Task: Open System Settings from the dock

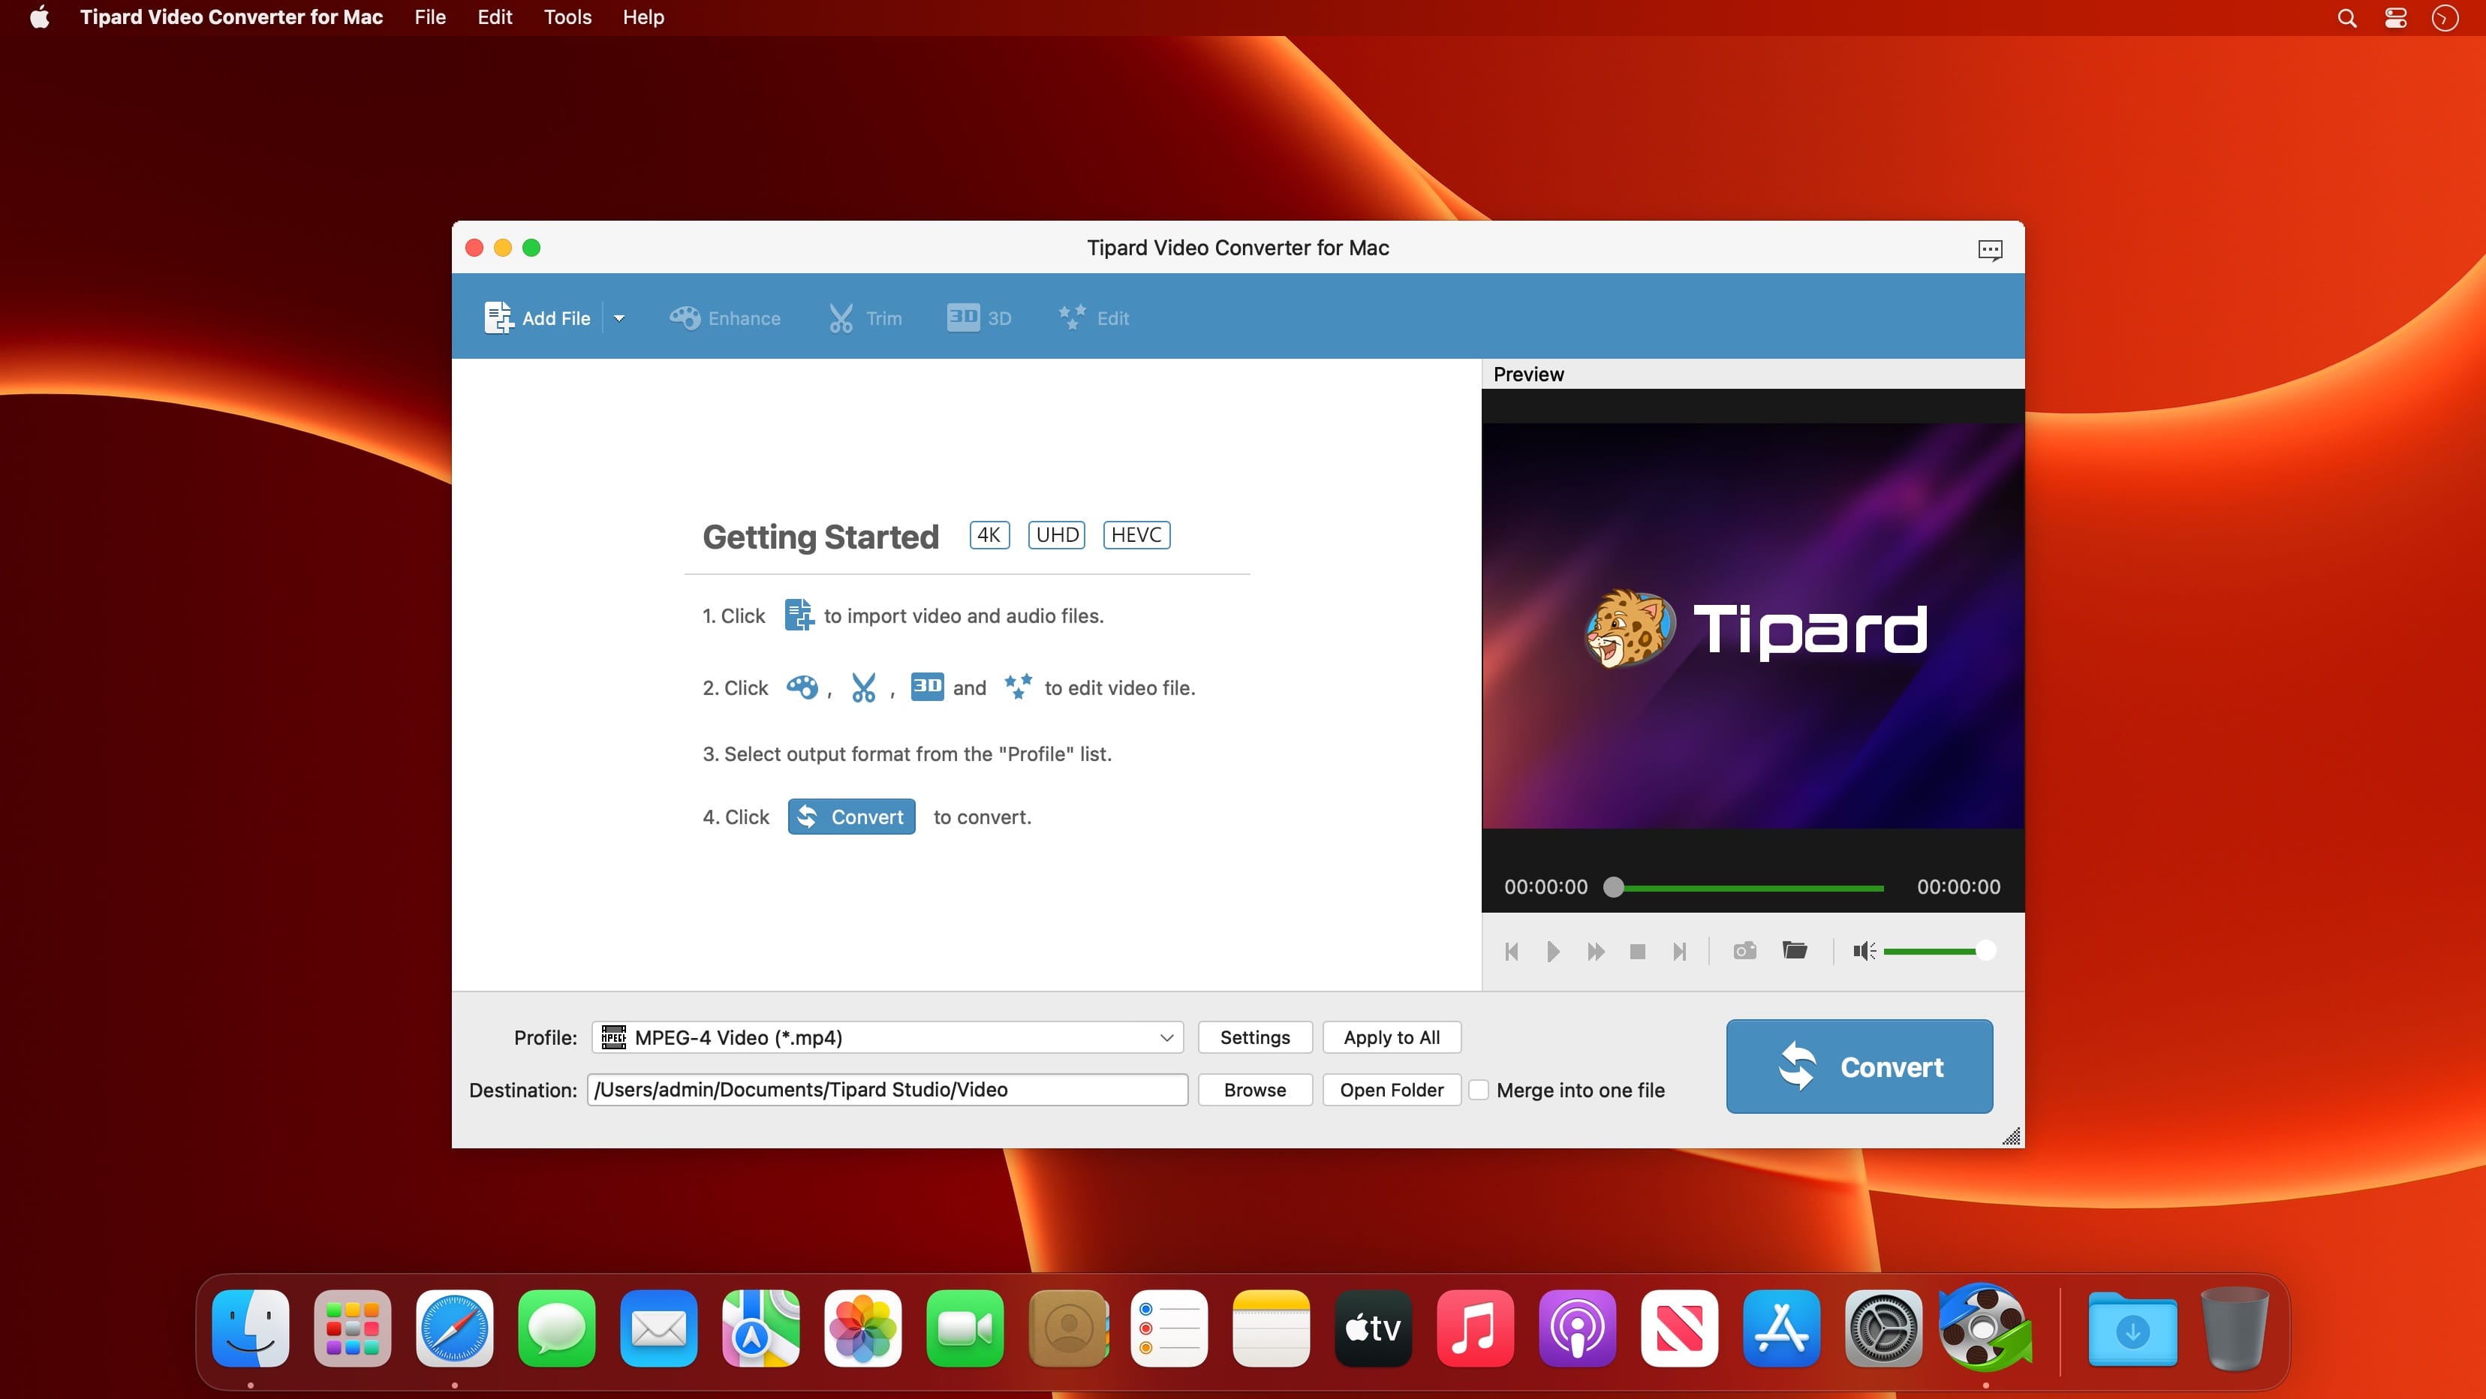Action: point(1884,1328)
